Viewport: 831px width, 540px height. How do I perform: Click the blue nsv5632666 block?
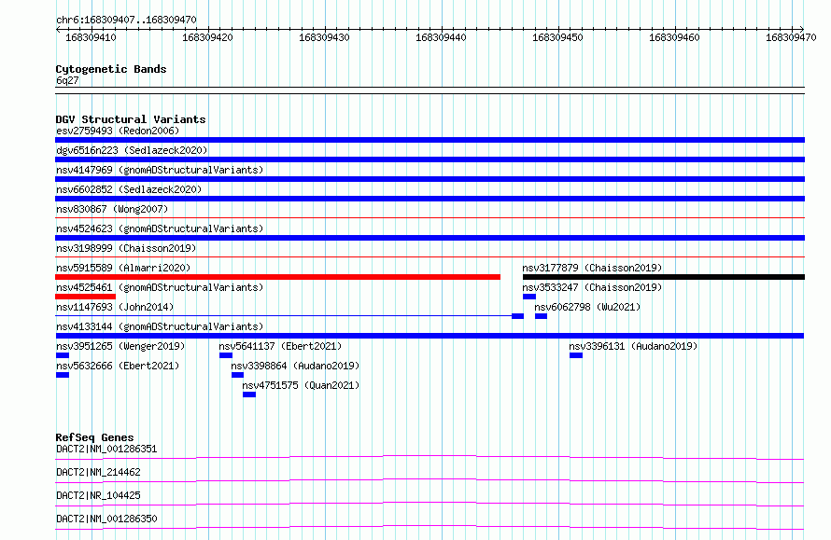(x=62, y=375)
